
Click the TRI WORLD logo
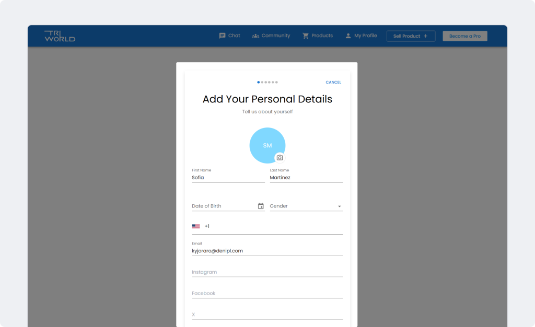point(60,36)
